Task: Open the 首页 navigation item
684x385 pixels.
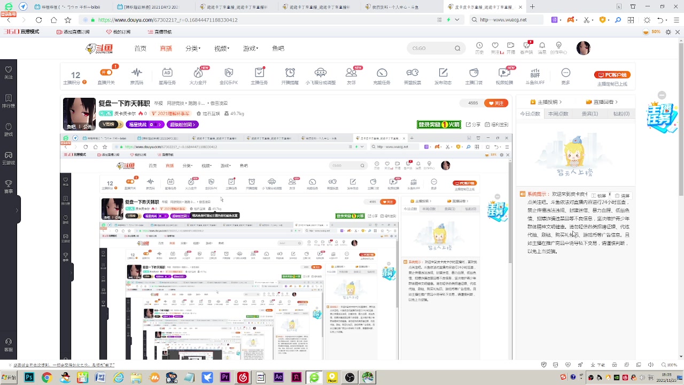Action: [140, 48]
